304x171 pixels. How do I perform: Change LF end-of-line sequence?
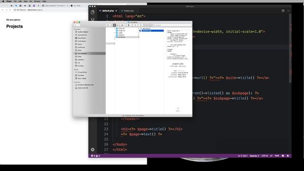(x=271, y=156)
